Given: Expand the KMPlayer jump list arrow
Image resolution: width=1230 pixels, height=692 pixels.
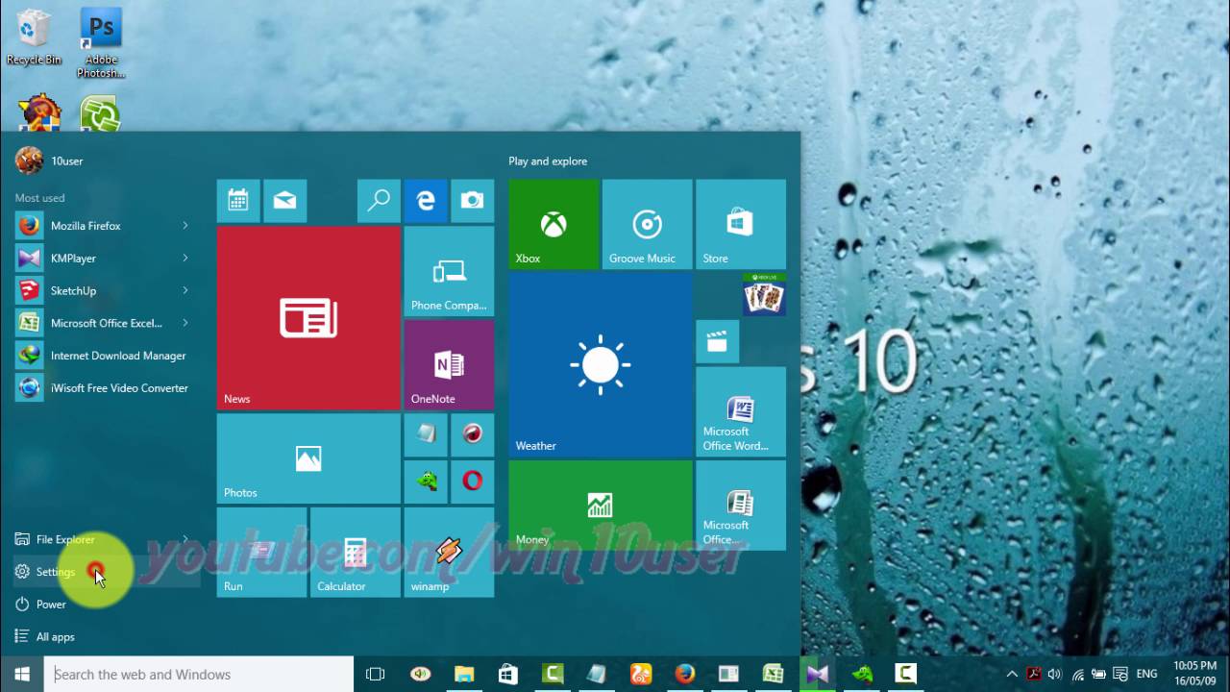Looking at the screenshot, I should (x=185, y=258).
